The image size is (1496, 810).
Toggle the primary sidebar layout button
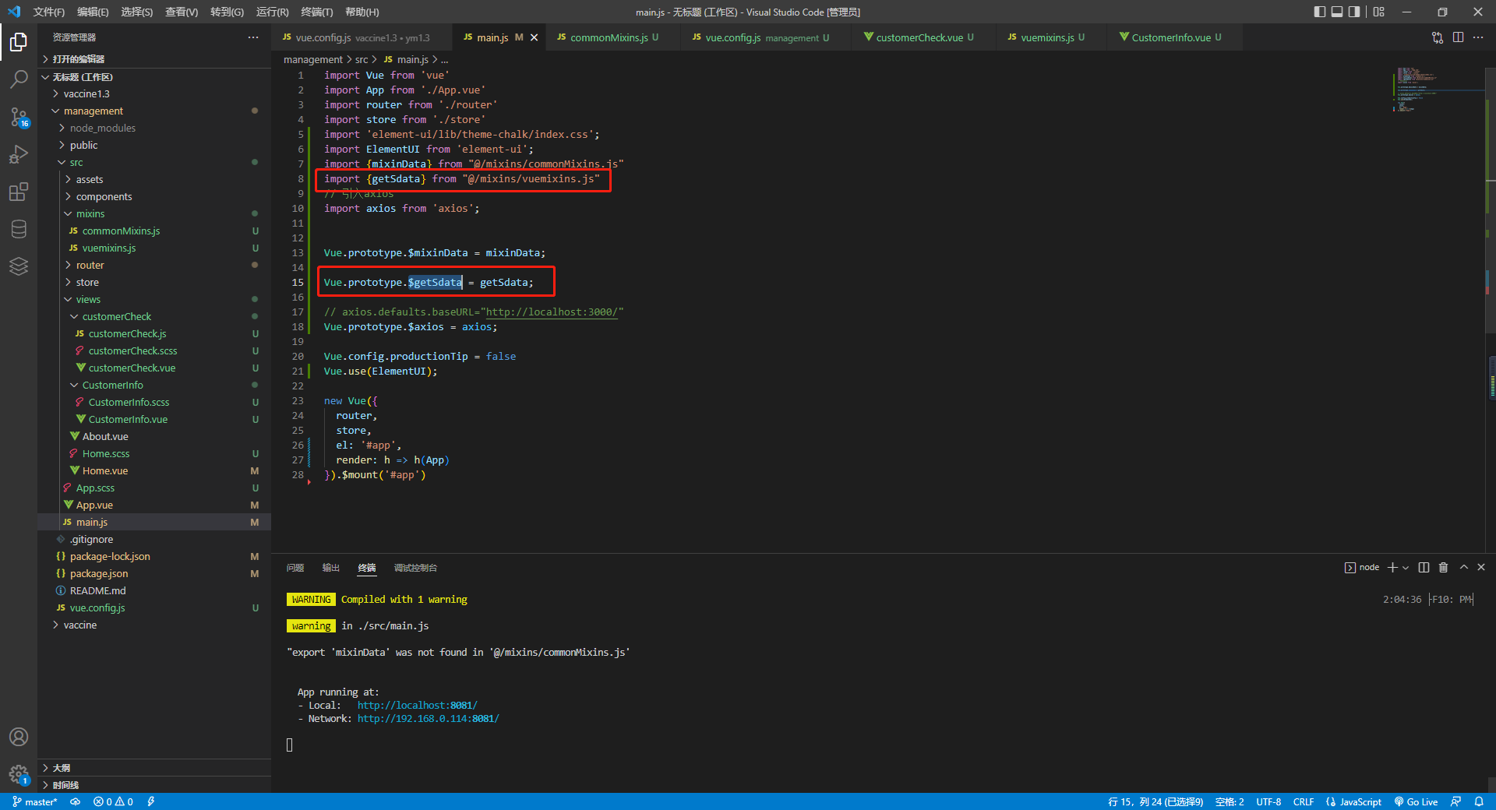[x=1319, y=12]
